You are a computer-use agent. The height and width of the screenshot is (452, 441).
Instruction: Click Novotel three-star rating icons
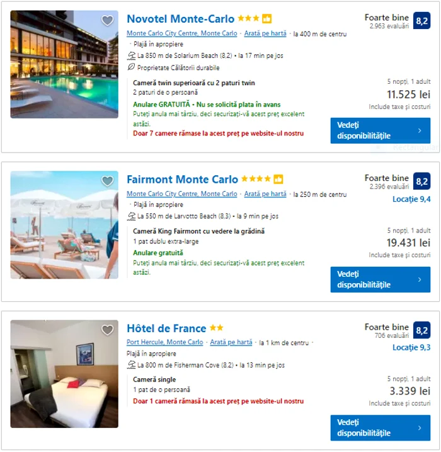(248, 19)
